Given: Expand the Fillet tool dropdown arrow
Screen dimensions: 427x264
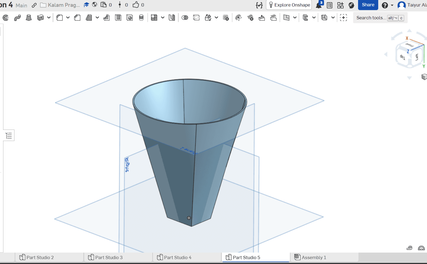Looking at the screenshot, I should coord(68,18).
